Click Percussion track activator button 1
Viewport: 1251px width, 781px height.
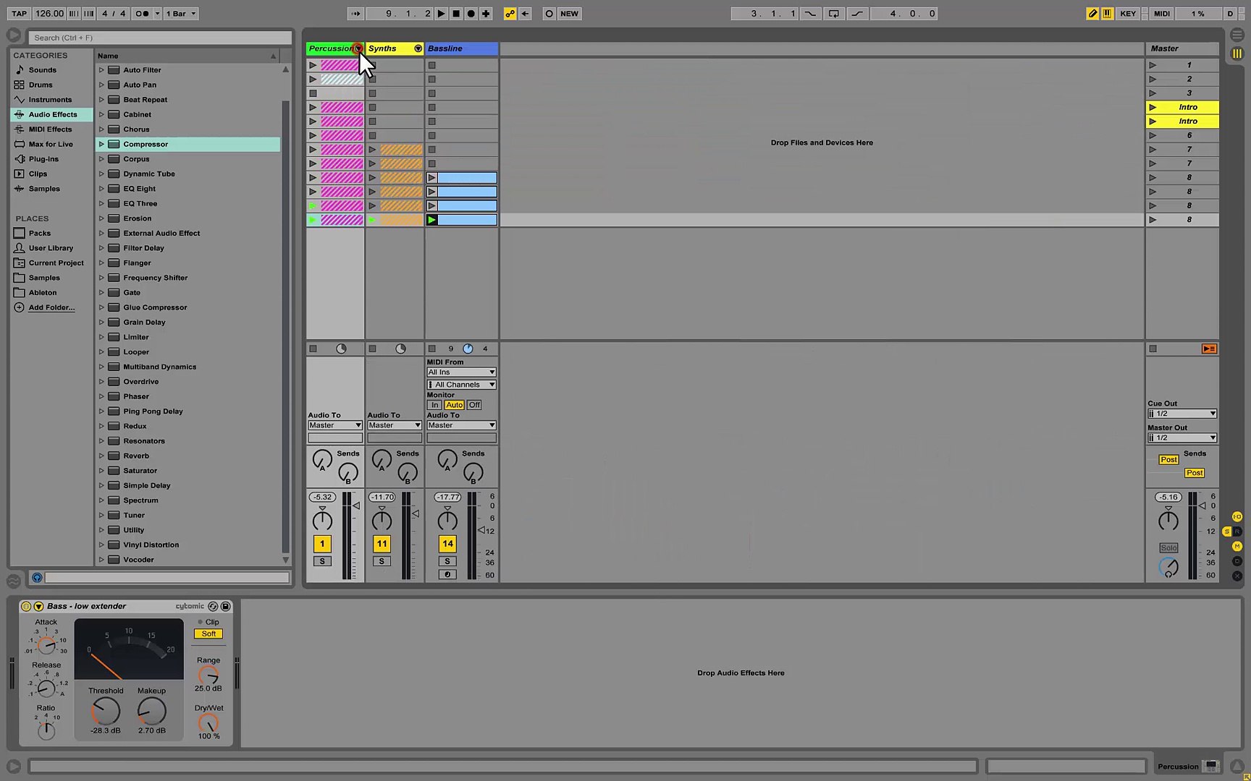[x=322, y=544]
